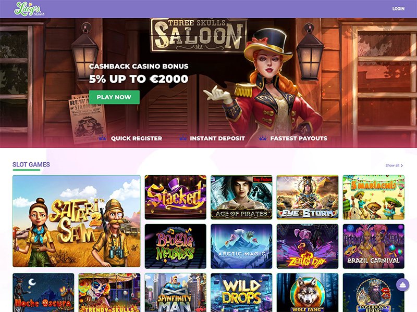This screenshot has height=312, width=417.
Task: Open Eye of the Storm thumbnail
Action: [308, 197]
